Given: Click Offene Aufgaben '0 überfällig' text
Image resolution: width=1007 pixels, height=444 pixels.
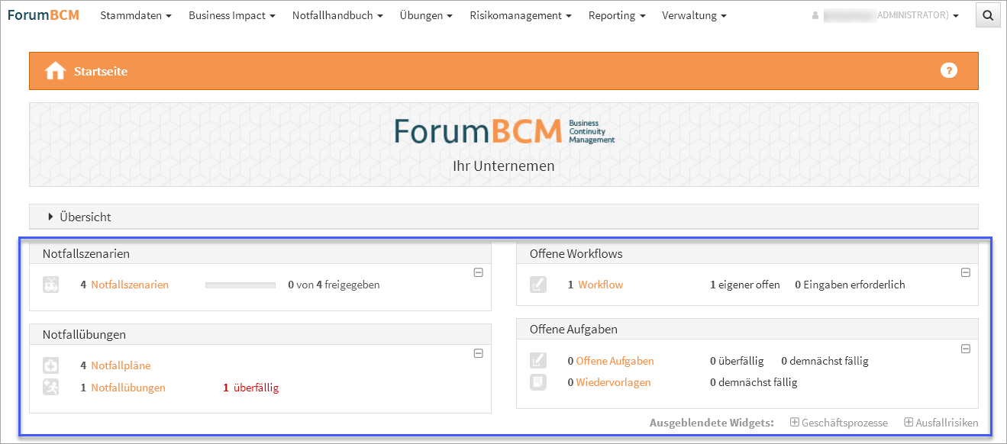Looking at the screenshot, I should (x=738, y=361).
